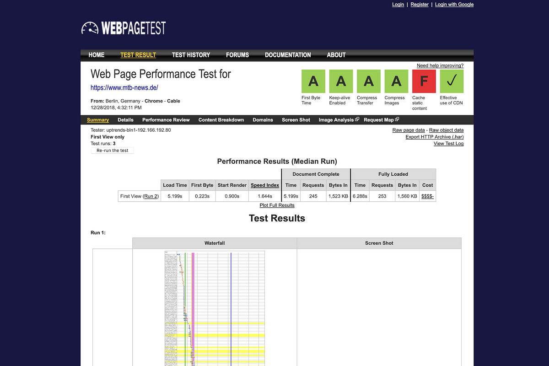
Task: Click the Register link
Action: 420,5
